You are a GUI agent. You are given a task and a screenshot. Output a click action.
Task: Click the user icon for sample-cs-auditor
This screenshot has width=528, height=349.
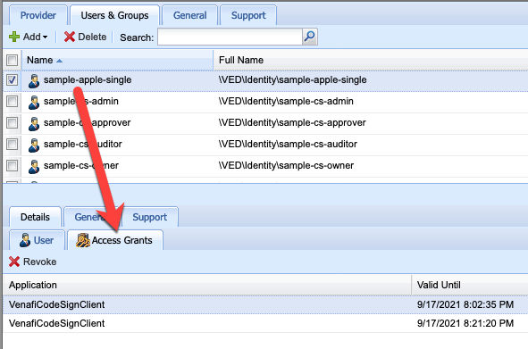point(34,145)
